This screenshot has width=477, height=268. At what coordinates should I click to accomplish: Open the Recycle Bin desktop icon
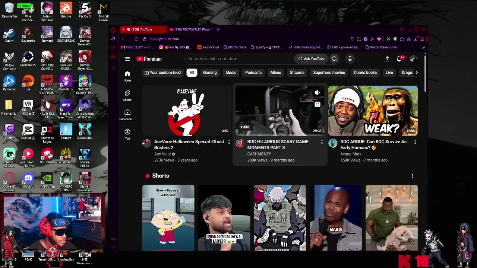[x=9, y=10]
